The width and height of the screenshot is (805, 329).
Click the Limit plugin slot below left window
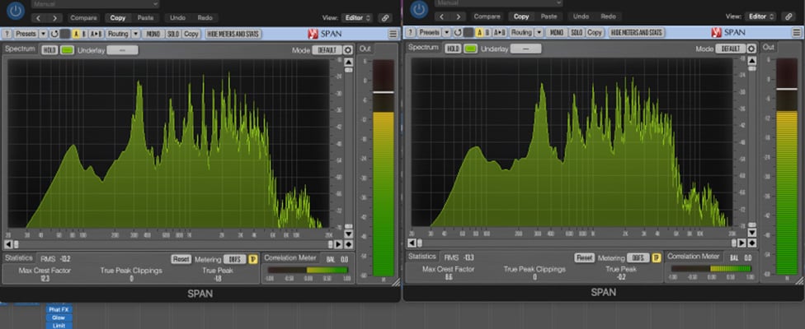tap(59, 326)
